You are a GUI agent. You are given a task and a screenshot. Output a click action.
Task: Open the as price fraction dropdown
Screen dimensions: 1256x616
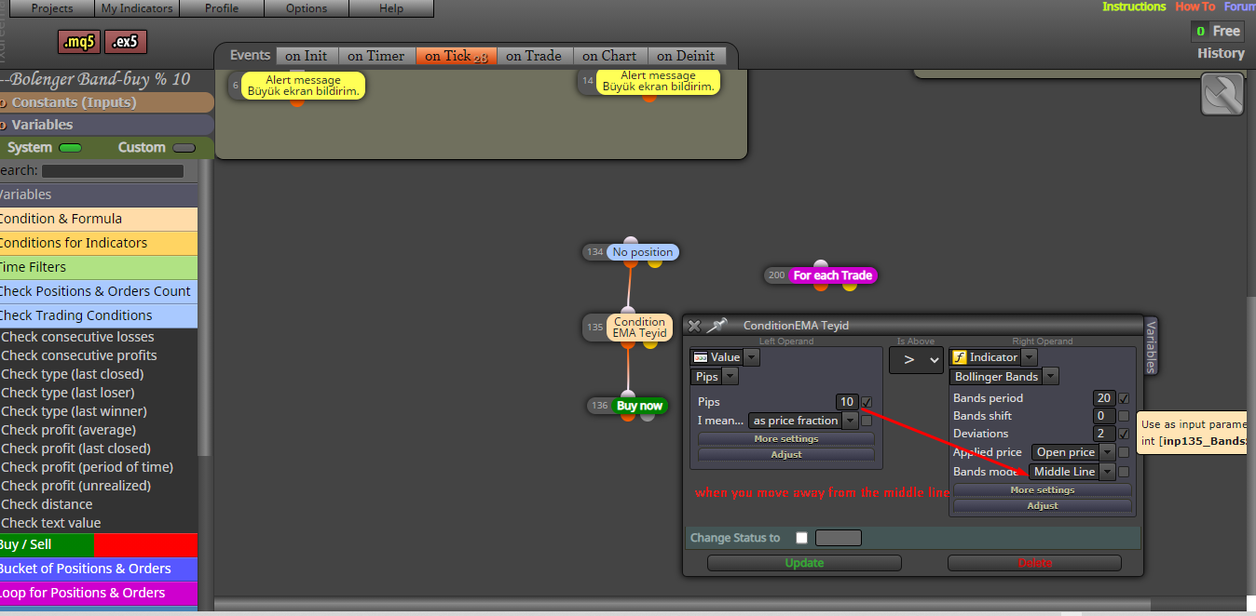point(850,421)
